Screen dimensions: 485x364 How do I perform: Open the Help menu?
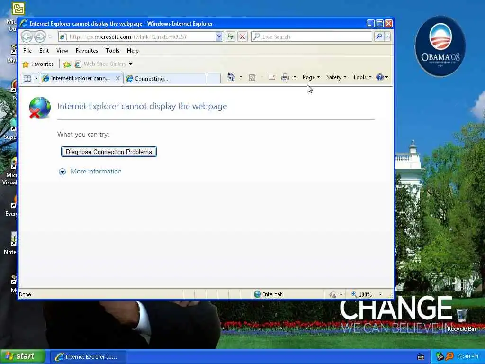tap(133, 50)
